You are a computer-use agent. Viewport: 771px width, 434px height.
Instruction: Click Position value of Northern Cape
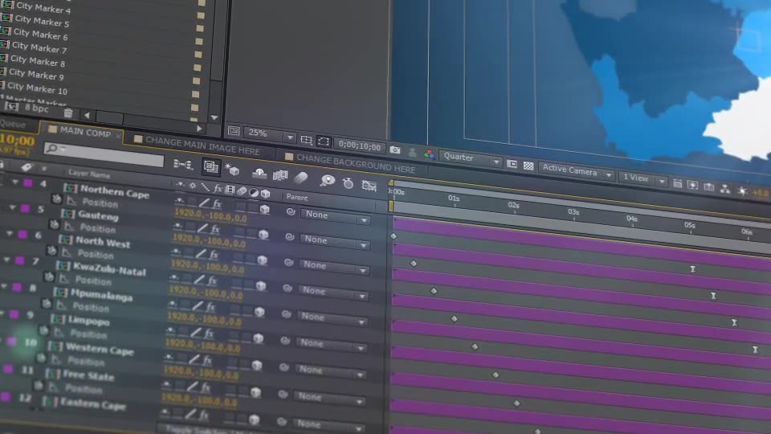[x=211, y=215]
